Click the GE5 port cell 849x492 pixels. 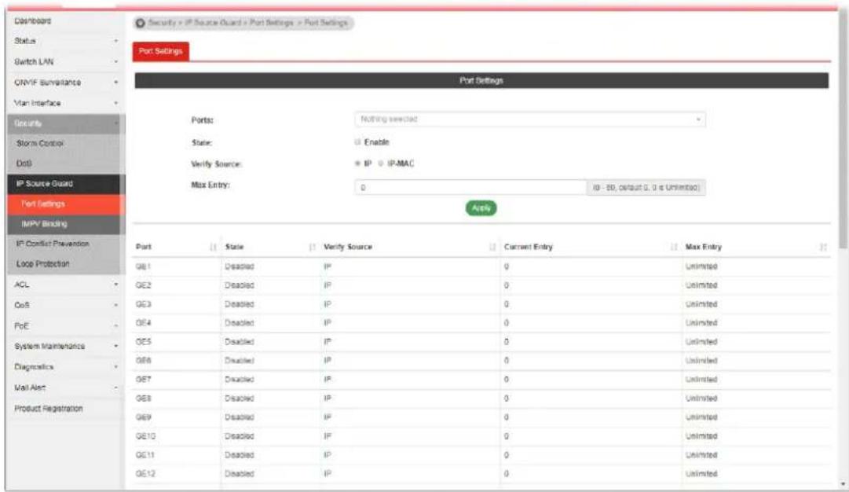[176, 342]
